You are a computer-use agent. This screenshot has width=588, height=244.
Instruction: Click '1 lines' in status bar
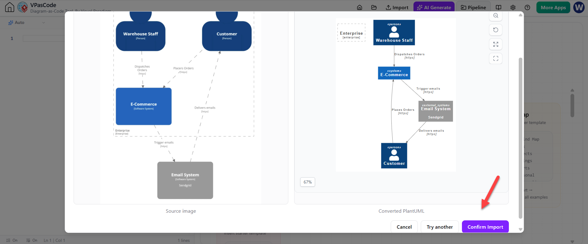[184, 240]
